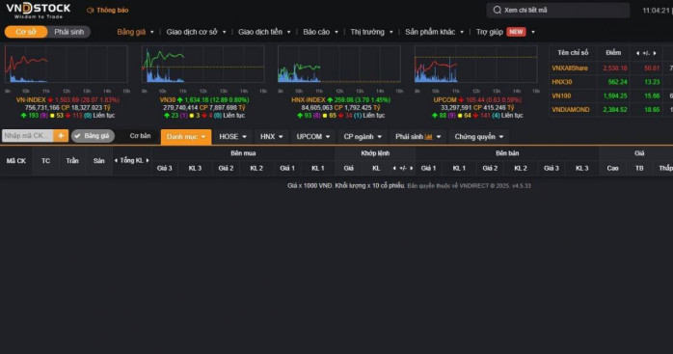Click the UPCOM index value text
The height and width of the screenshot is (354, 673).
tap(494, 99)
